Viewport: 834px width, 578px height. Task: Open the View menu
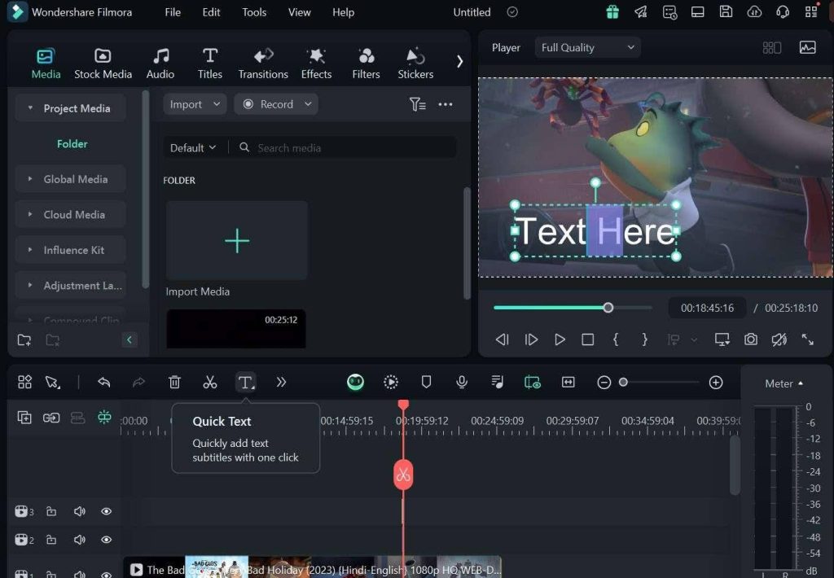tap(299, 12)
